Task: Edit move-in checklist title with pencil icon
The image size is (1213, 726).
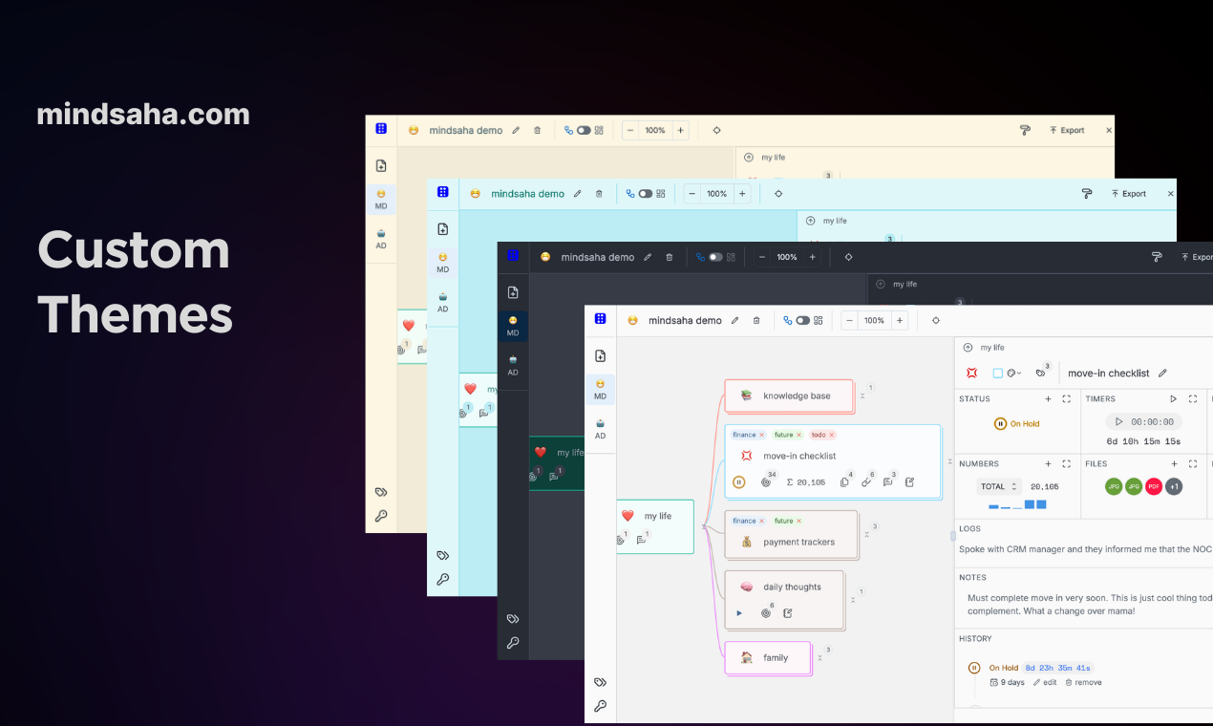Action: tap(1162, 374)
